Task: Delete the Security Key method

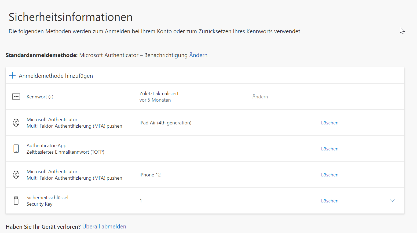Action: [330, 201]
